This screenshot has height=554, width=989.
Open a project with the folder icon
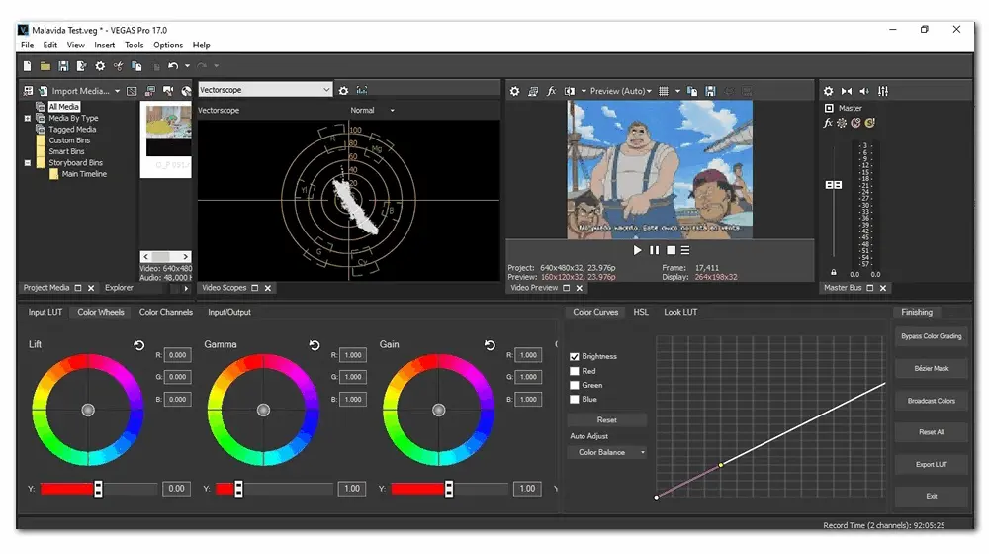[45, 65]
